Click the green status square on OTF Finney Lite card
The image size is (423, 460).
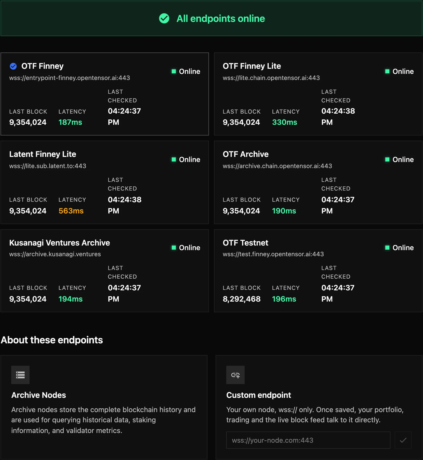tap(387, 71)
